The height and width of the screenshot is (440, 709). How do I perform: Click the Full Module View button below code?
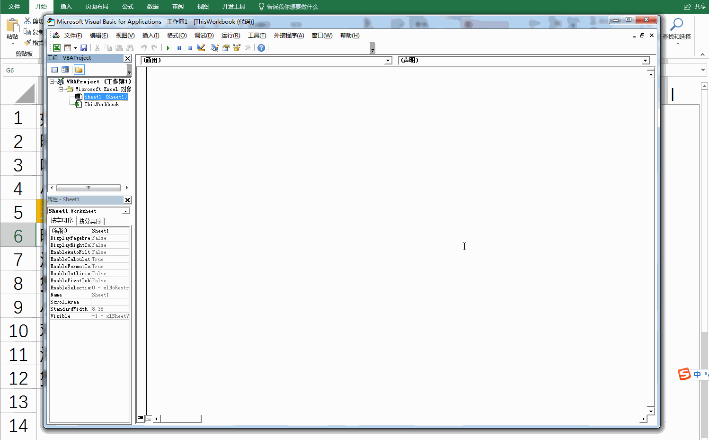(149, 419)
